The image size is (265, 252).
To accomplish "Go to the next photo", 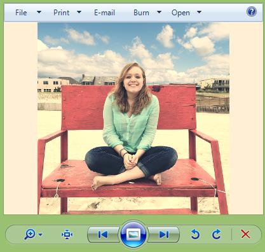I will point(163,234).
